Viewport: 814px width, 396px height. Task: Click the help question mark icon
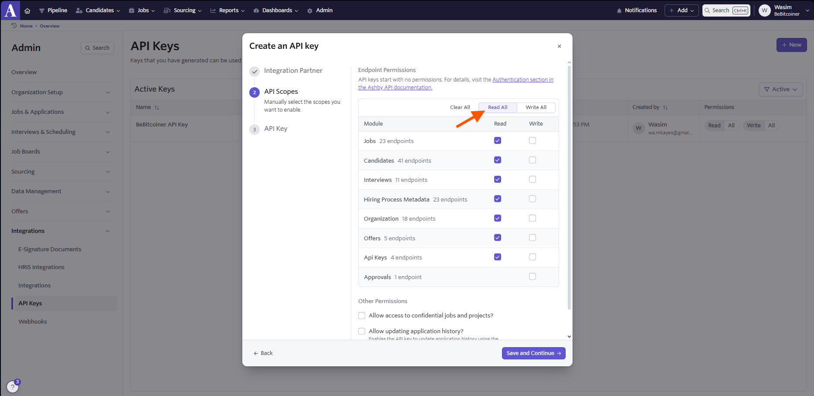pyautogui.click(x=13, y=387)
